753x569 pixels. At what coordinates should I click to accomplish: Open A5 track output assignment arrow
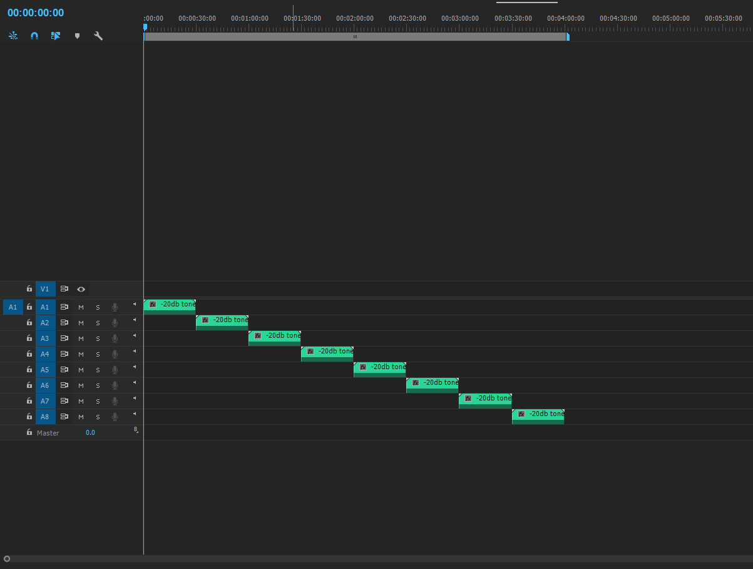tap(134, 367)
